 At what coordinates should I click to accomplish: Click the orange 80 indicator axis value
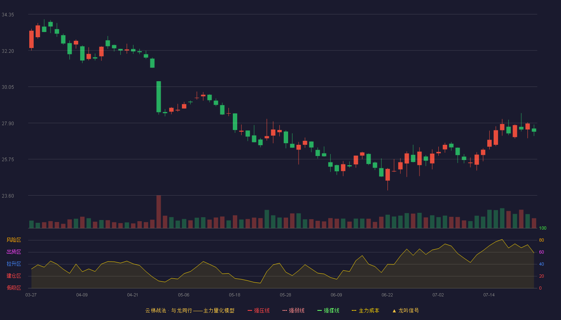541,240
